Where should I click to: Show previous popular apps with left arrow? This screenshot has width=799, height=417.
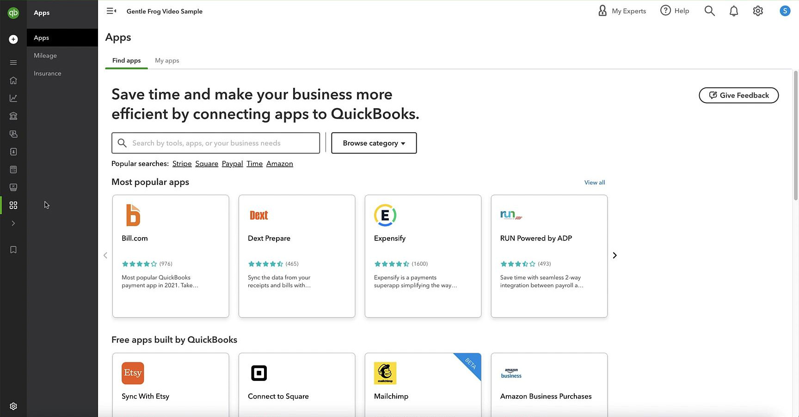click(105, 255)
